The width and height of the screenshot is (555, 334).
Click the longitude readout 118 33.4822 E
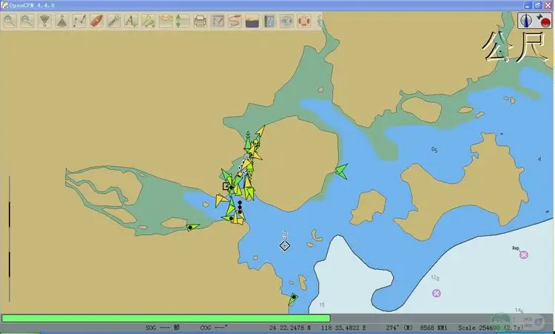pos(343,328)
